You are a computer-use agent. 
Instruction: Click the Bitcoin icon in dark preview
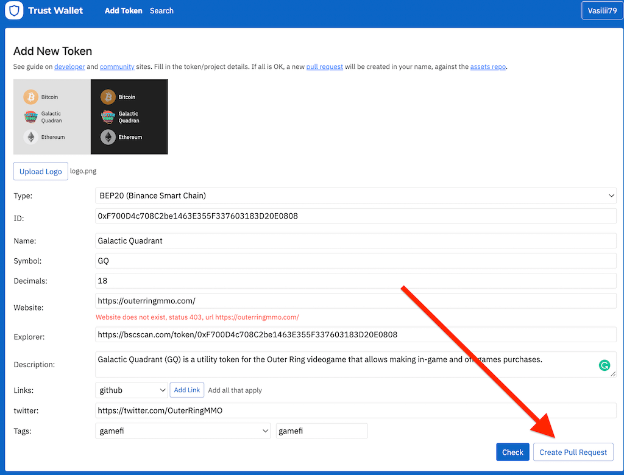click(108, 96)
